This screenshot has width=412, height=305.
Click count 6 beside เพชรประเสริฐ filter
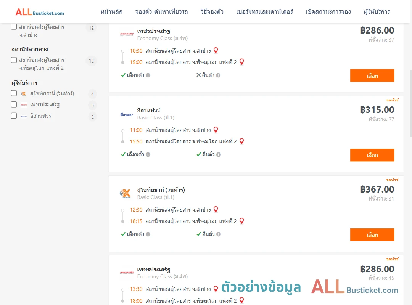tap(92, 105)
